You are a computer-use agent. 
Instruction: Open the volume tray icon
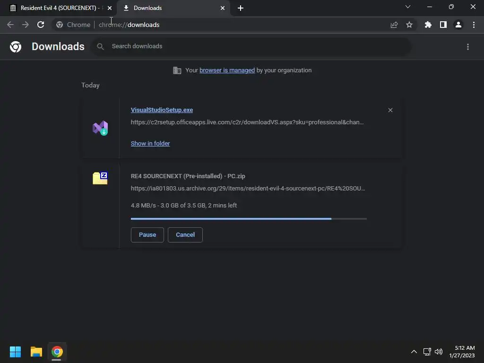pyautogui.click(x=438, y=352)
